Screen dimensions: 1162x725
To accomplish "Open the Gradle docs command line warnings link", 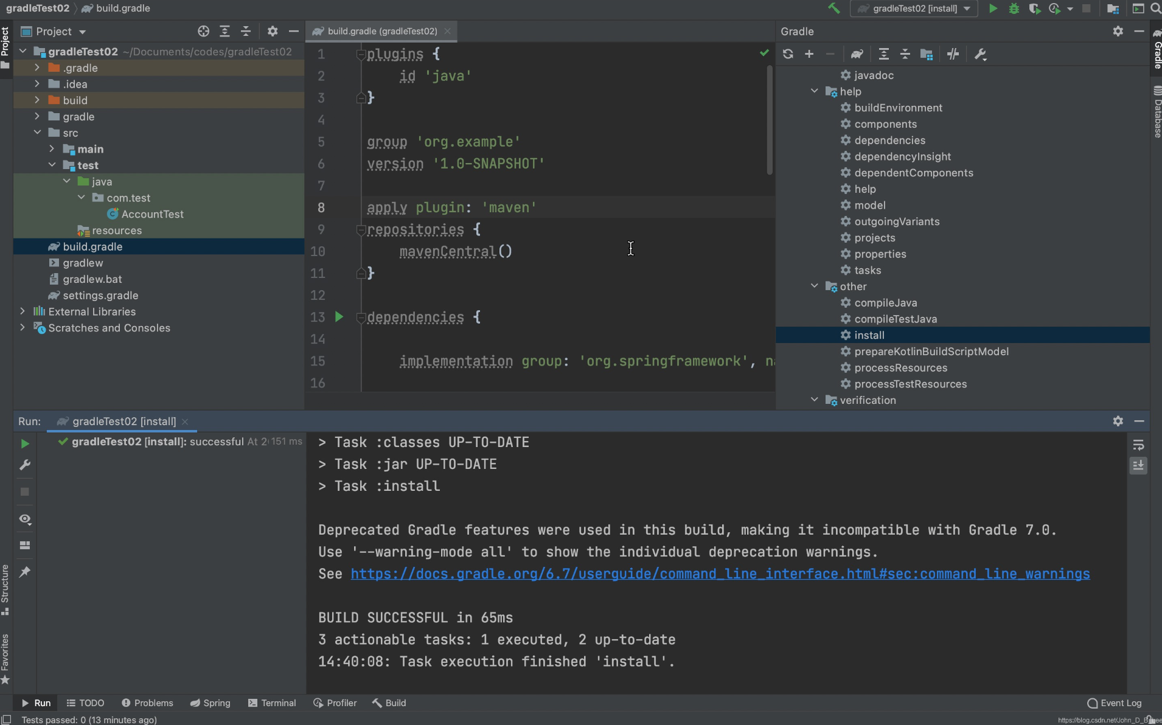I will tap(720, 574).
